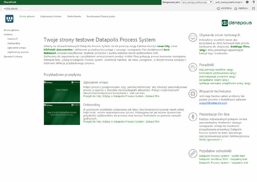Click Edytuj w Datapolis under Onboarding

(123, 122)
